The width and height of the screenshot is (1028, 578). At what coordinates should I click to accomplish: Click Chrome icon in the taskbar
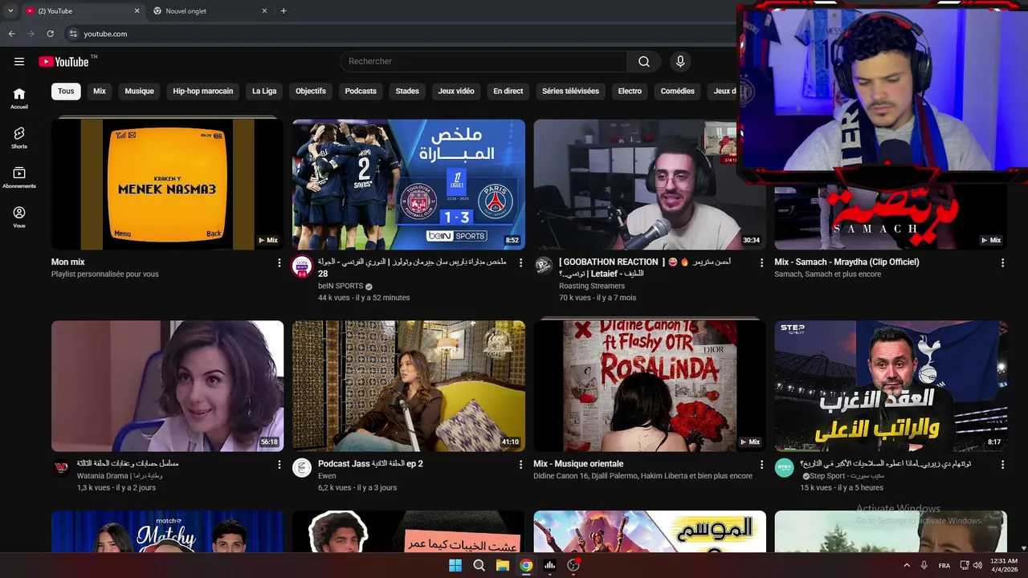coord(526,565)
